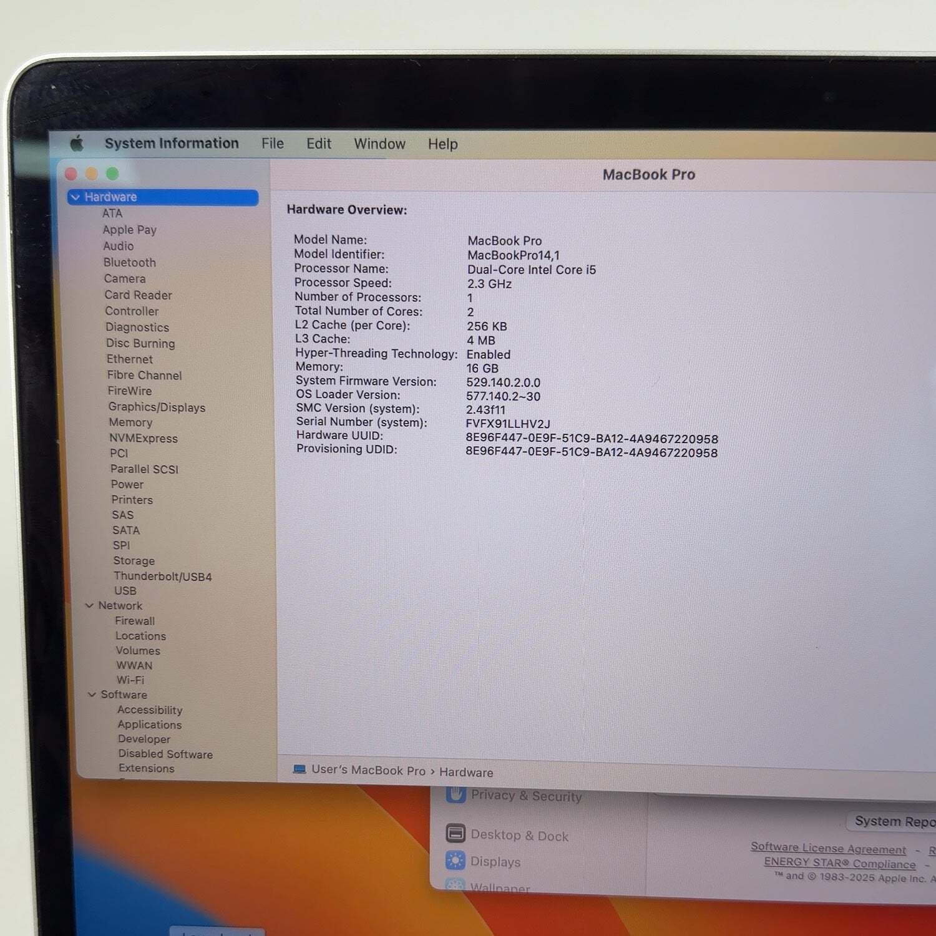
Task: Select WWAN in the sidebar
Action: (x=134, y=665)
